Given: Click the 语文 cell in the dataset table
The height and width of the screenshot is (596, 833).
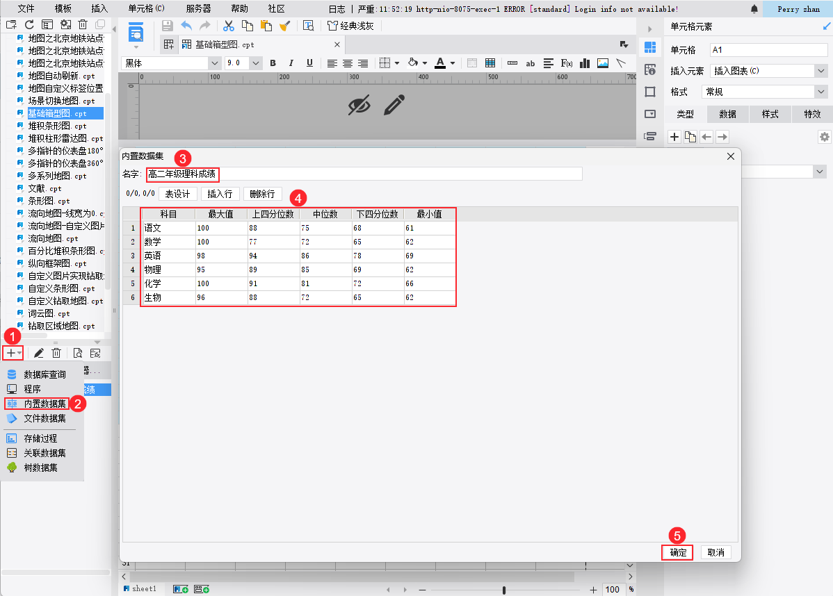Looking at the screenshot, I should pos(168,228).
